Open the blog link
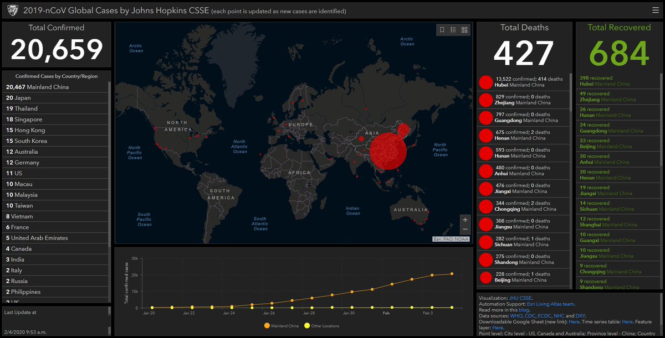Screen dimensions: 665x338 point(524,310)
